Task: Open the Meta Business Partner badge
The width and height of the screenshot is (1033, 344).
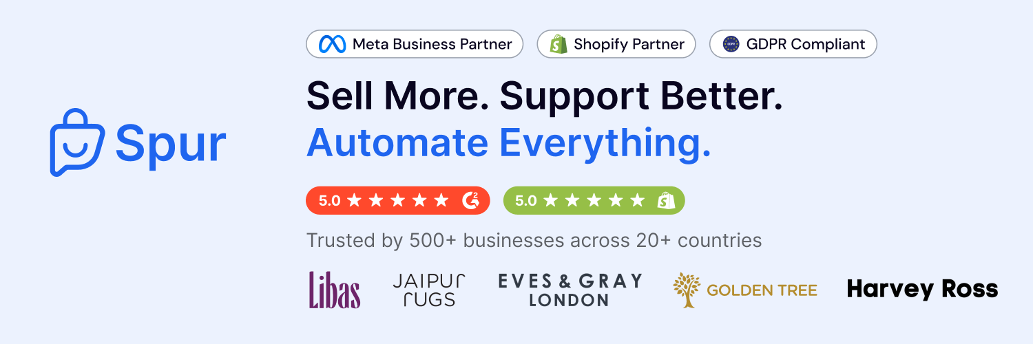Action: (415, 44)
